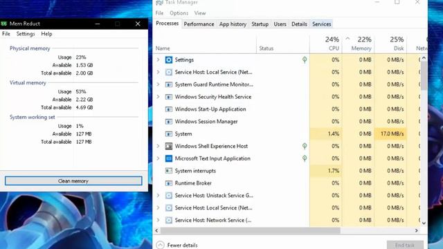Switch to the Users tab
443x249 pixels.
point(280,24)
